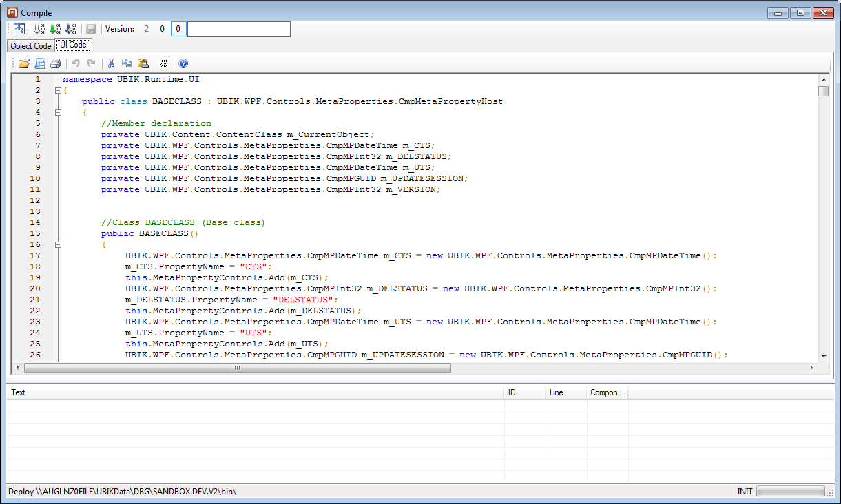Select the UI Code tab
The height and width of the screenshot is (504, 841).
coord(73,45)
